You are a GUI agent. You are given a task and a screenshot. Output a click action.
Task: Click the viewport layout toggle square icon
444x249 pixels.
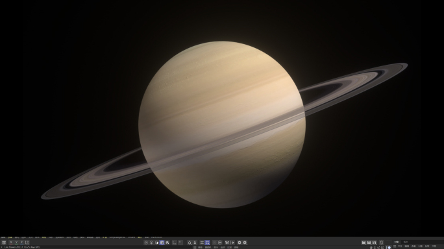point(382,248)
